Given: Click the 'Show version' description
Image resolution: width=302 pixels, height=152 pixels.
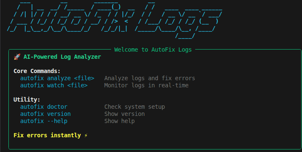Looking at the screenshot, I should point(125,114).
